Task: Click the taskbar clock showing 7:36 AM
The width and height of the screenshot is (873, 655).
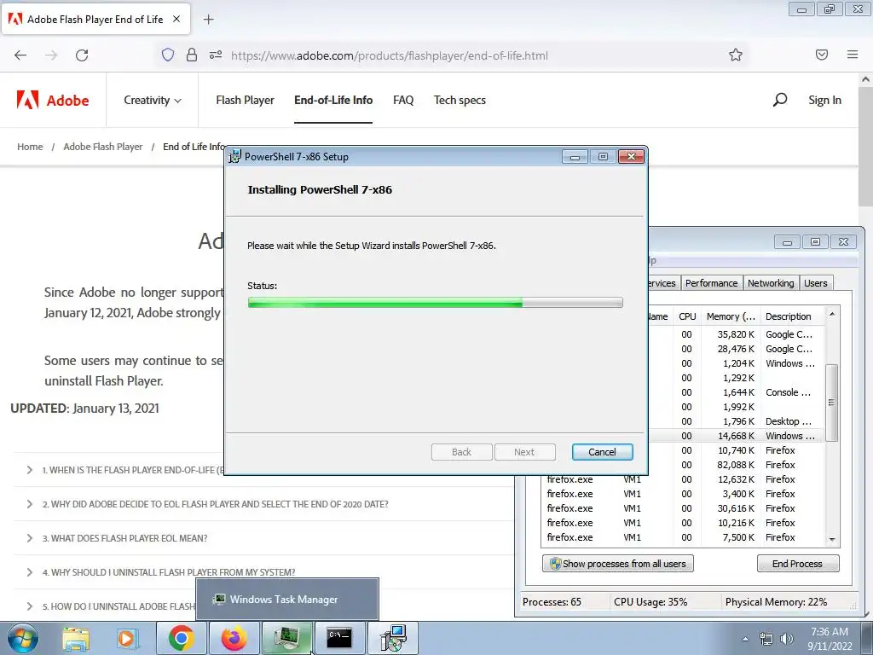Action: coord(830,639)
